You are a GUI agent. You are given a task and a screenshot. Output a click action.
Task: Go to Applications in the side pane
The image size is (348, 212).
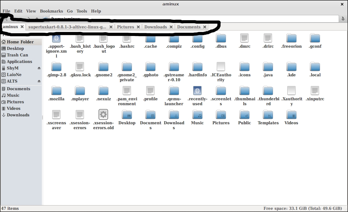tap(19, 62)
